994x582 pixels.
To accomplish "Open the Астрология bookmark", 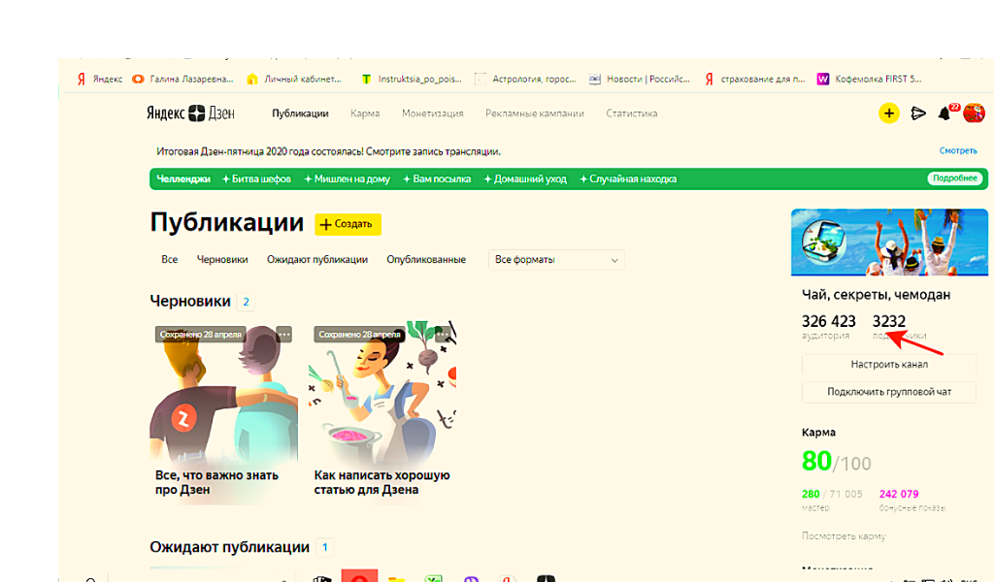I will (525, 80).
